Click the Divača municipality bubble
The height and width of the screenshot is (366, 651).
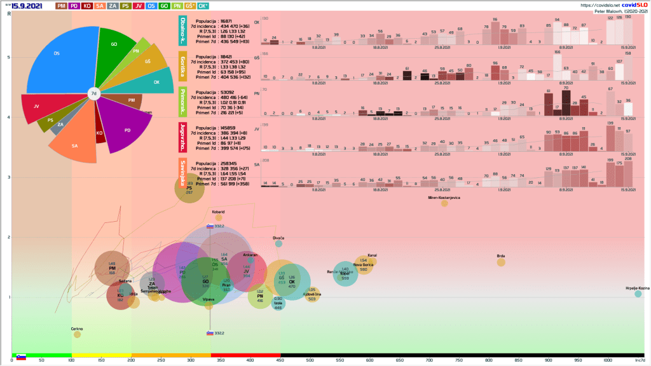coord(278,243)
